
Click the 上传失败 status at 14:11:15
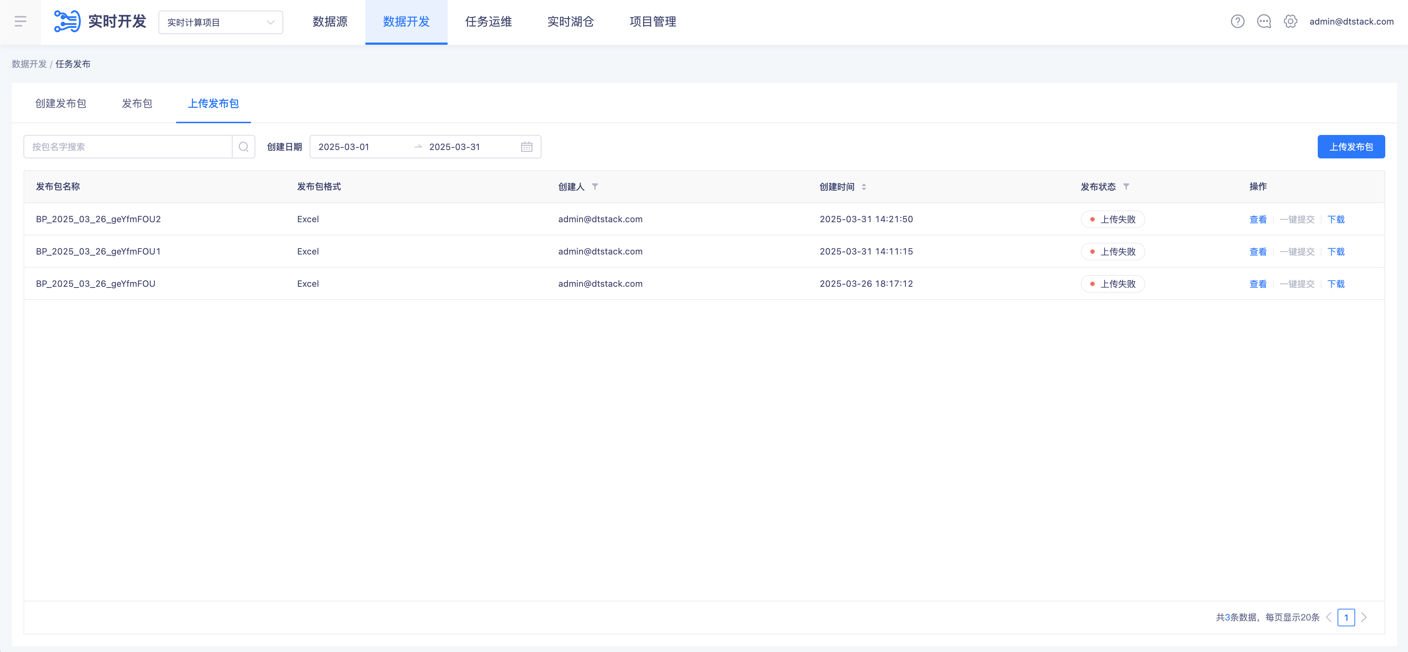coord(1112,252)
